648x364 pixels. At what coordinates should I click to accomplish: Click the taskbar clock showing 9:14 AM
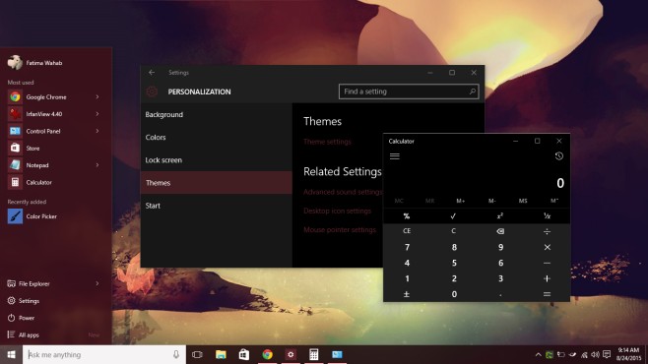click(x=628, y=354)
